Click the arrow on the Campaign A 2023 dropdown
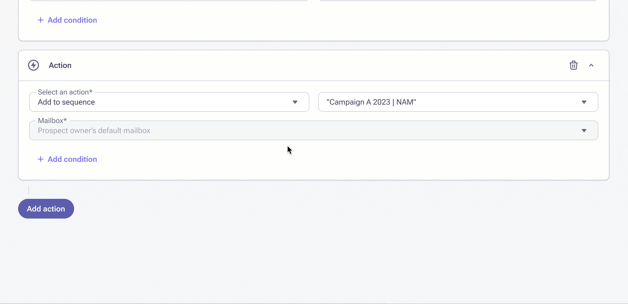Viewport: 628px width, 304px height. pos(584,102)
